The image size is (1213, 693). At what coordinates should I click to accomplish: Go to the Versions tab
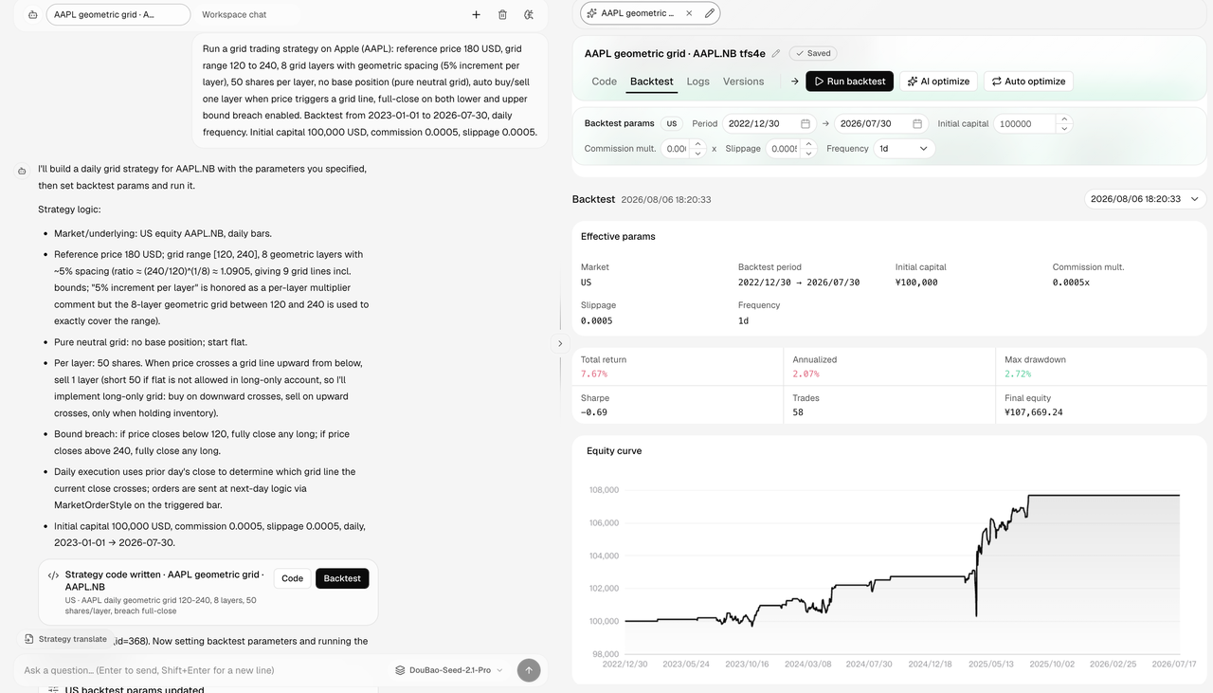[744, 82]
